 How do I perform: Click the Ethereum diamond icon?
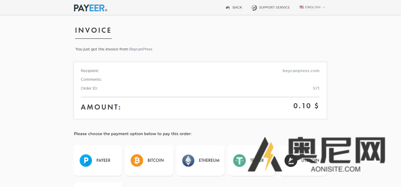point(188,161)
